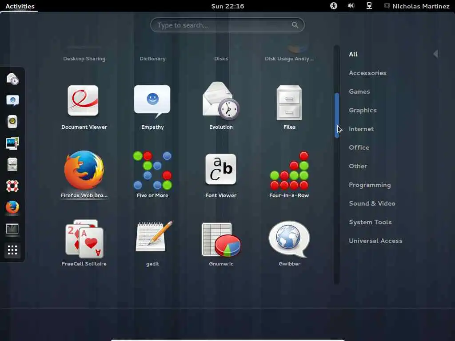Open the clock calendar Sun 22:16
The width and height of the screenshot is (455, 341).
tap(227, 6)
